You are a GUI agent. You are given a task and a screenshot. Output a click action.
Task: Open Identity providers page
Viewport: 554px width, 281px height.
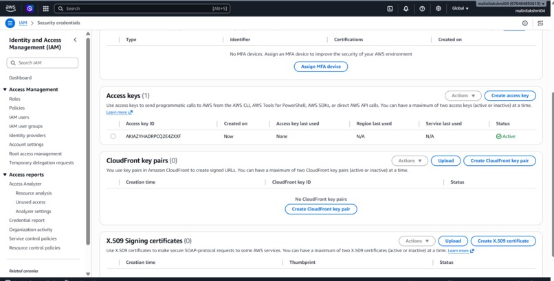(x=27, y=135)
